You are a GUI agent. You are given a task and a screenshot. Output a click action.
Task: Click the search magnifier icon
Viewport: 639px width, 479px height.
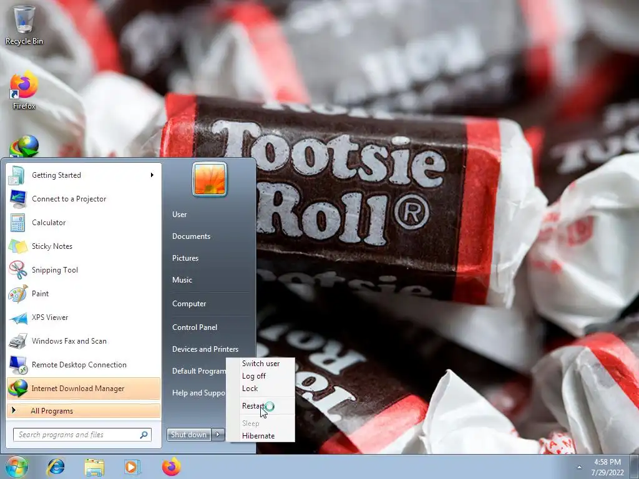tap(144, 435)
